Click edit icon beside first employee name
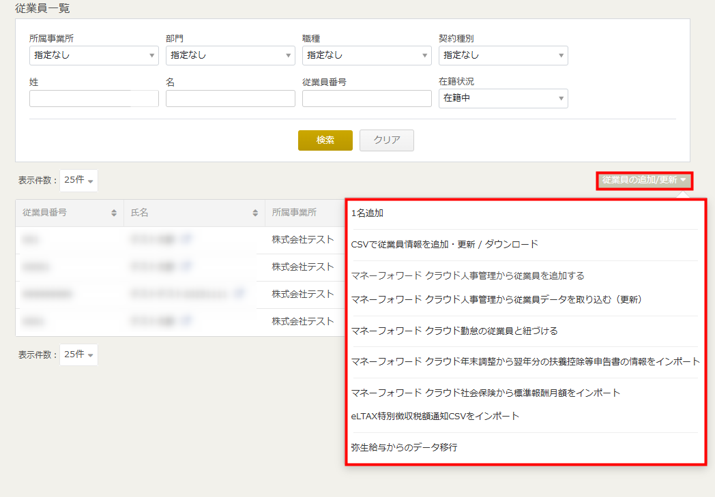Image resolution: width=715 pixels, height=497 pixels. 186,239
